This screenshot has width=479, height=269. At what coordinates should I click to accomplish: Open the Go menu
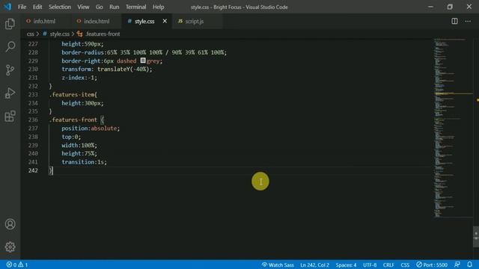click(99, 7)
